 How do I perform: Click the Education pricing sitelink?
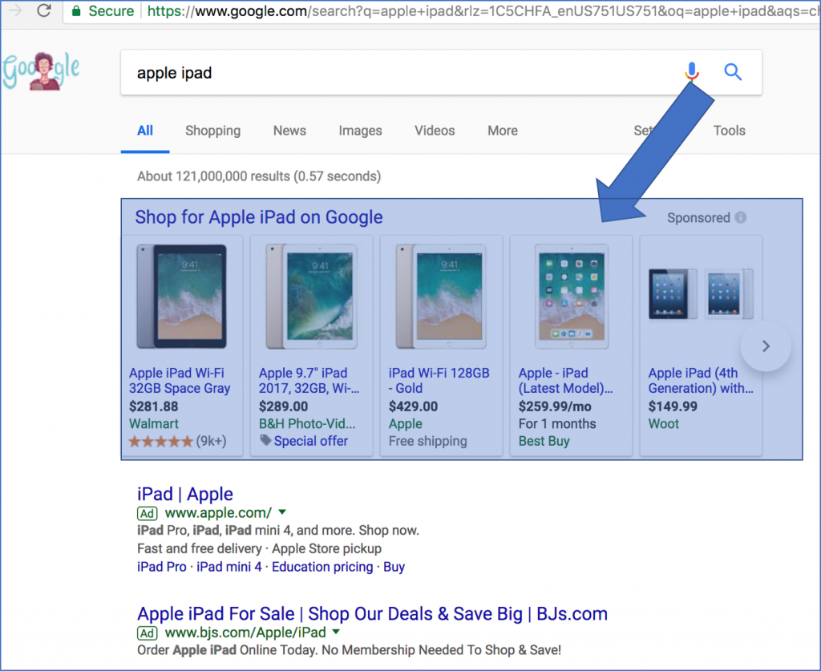pos(322,567)
